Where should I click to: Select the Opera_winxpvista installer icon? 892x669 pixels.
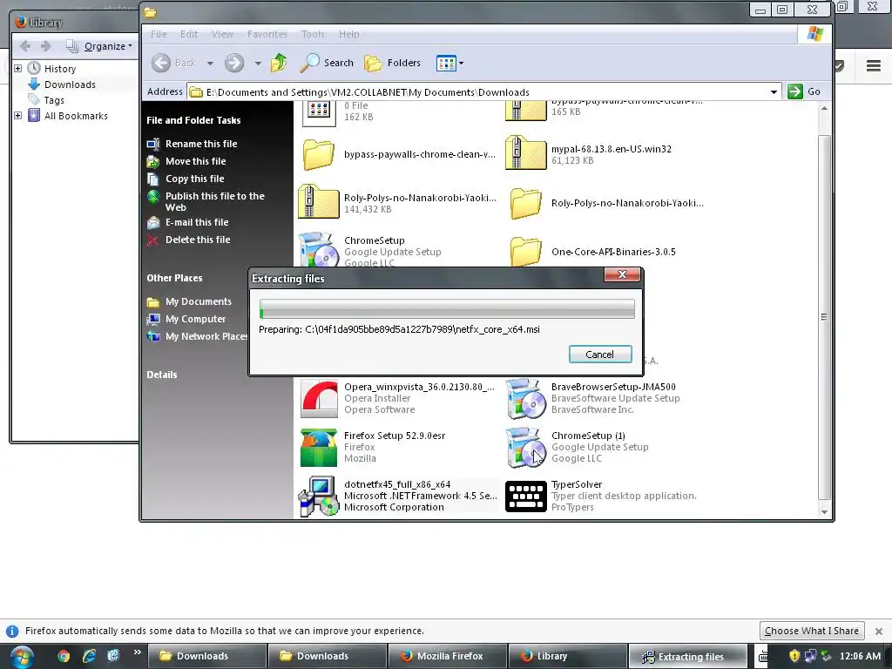319,398
